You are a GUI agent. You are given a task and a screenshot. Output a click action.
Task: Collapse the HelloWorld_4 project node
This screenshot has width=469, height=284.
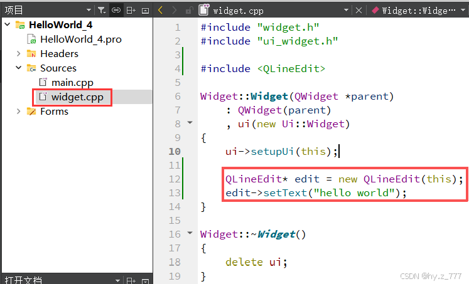[x=8, y=24]
